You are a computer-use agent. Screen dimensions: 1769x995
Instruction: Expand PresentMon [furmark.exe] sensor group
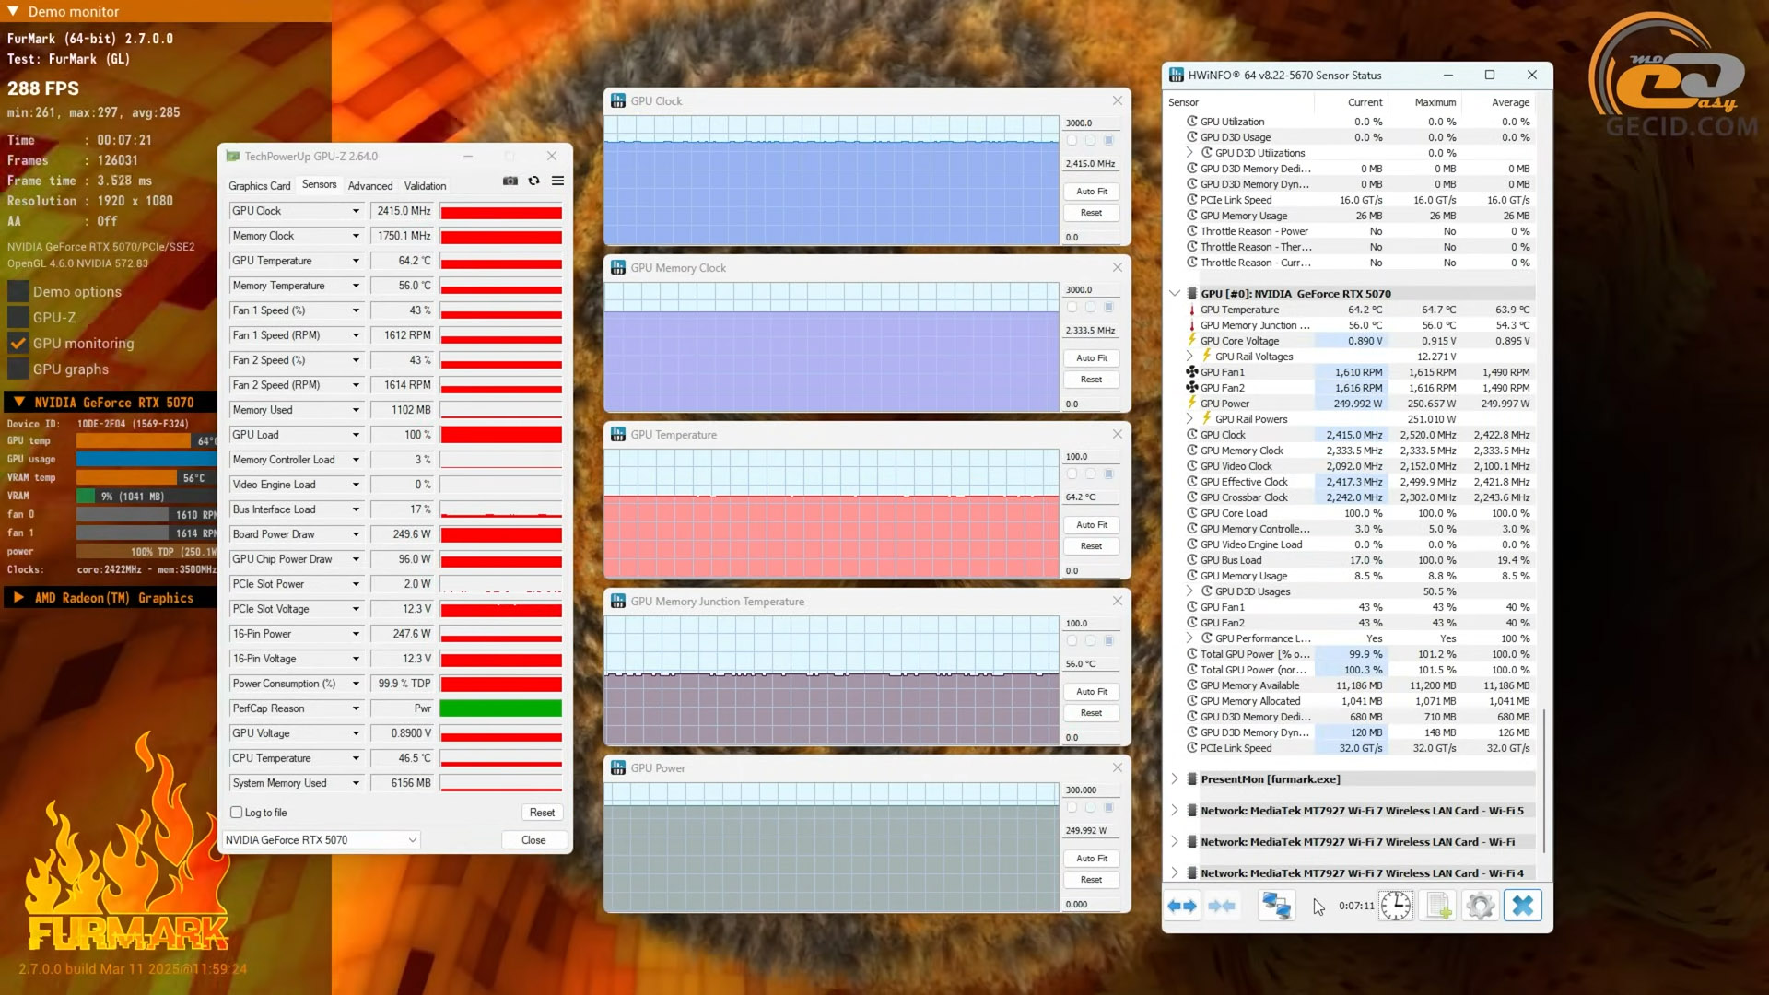(1175, 779)
